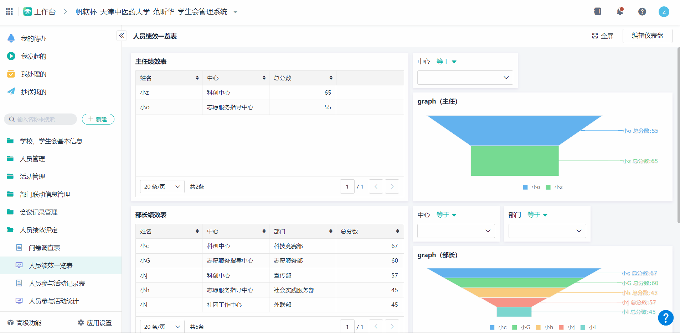Open 人员参与活动记录表 in sidebar
Screen dimensions: 680x333
(x=57, y=284)
